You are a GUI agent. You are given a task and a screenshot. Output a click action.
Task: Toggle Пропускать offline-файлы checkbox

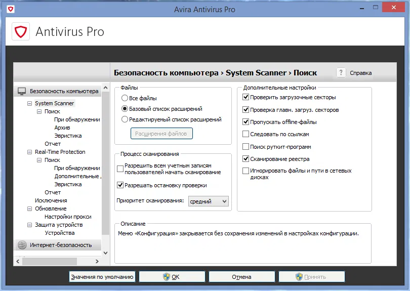tap(245, 122)
